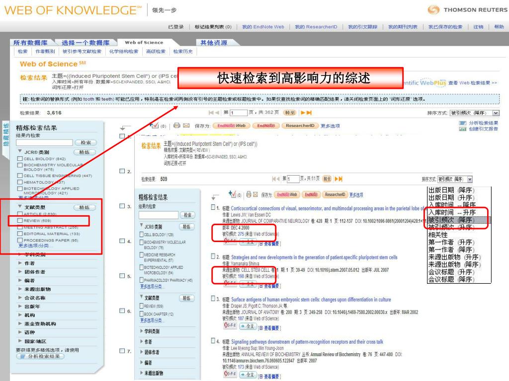509x381 pixels.
Task: Switch to 选择一个数据库 tab
Action: click(85, 43)
